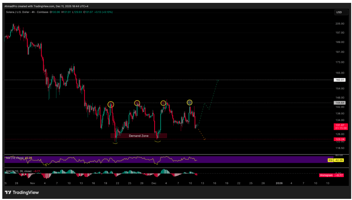The height and width of the screenshot is (200, 352).
Task: Click the Nov label on the time axis
Action: pos(32,183)
